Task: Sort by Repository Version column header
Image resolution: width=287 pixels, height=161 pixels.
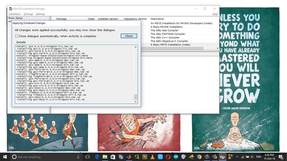Action: pos(135,19)
